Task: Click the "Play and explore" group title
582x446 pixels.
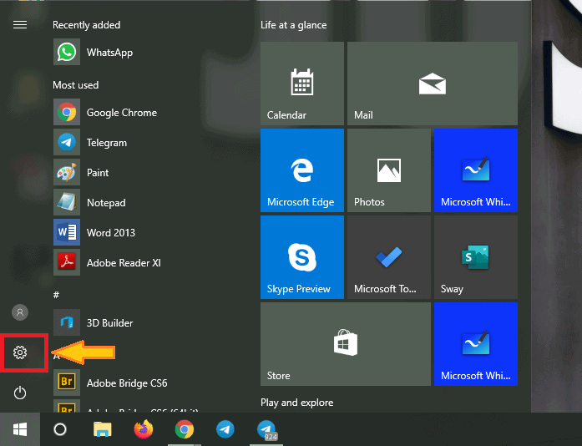Action: (297, 403)
